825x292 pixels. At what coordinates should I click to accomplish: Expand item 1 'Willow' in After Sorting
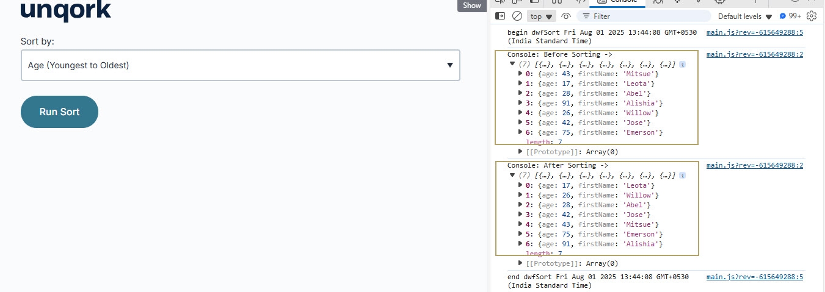tap(520, 195)
